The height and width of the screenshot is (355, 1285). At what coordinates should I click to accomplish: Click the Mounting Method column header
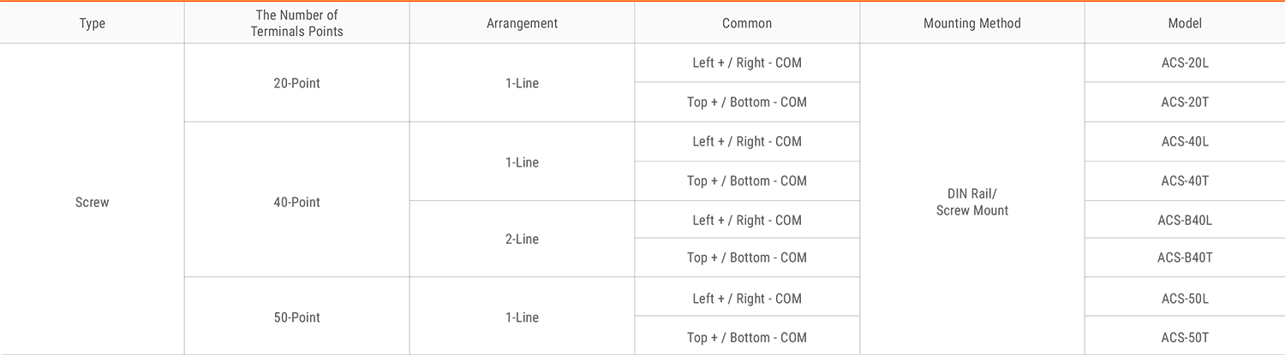pos(972,23)
